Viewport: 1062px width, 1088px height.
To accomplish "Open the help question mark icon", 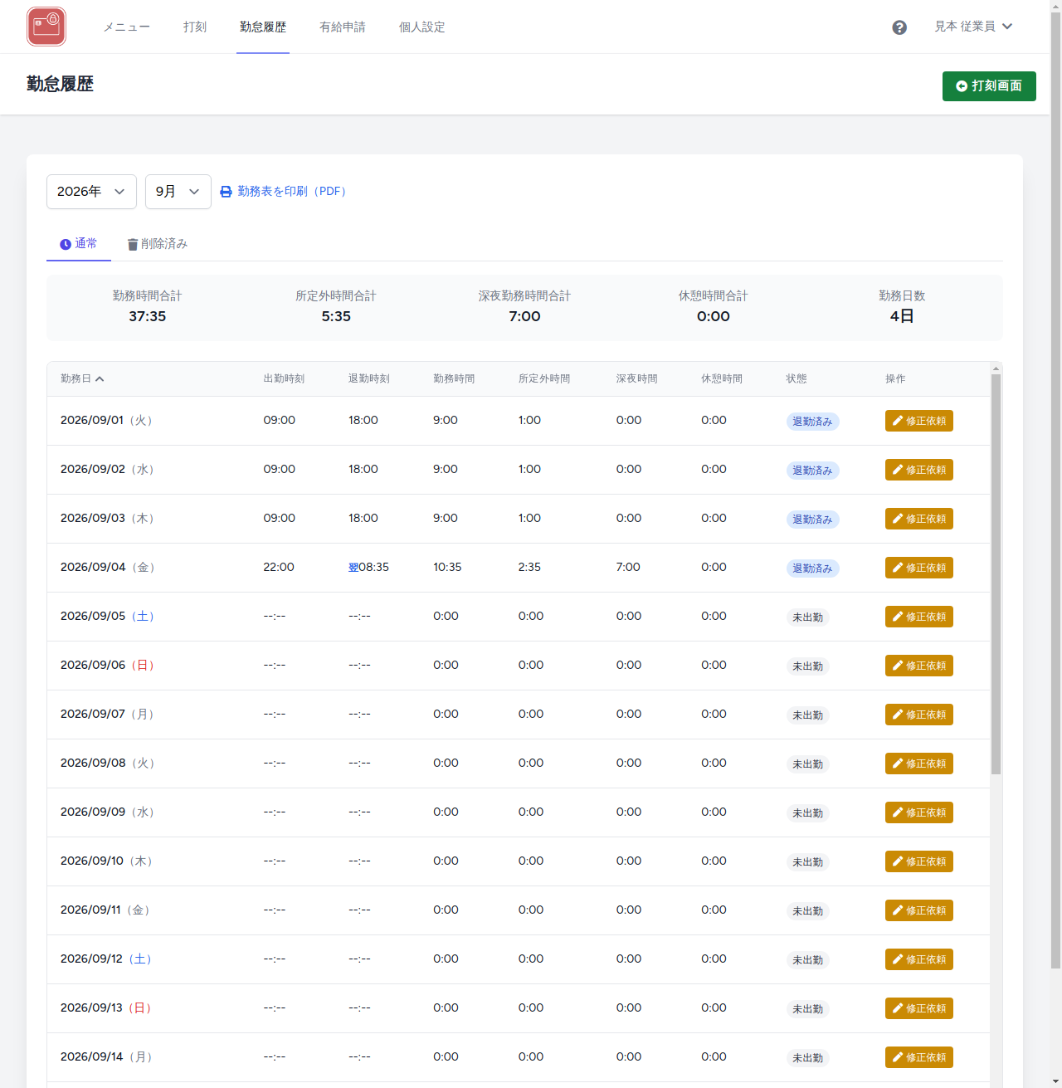I will coord(899,27).
